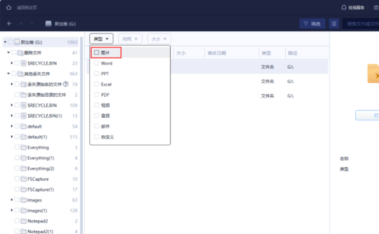Check the 图片 filter option
This screenshot has width=379, height=234.
click(97, 53)
